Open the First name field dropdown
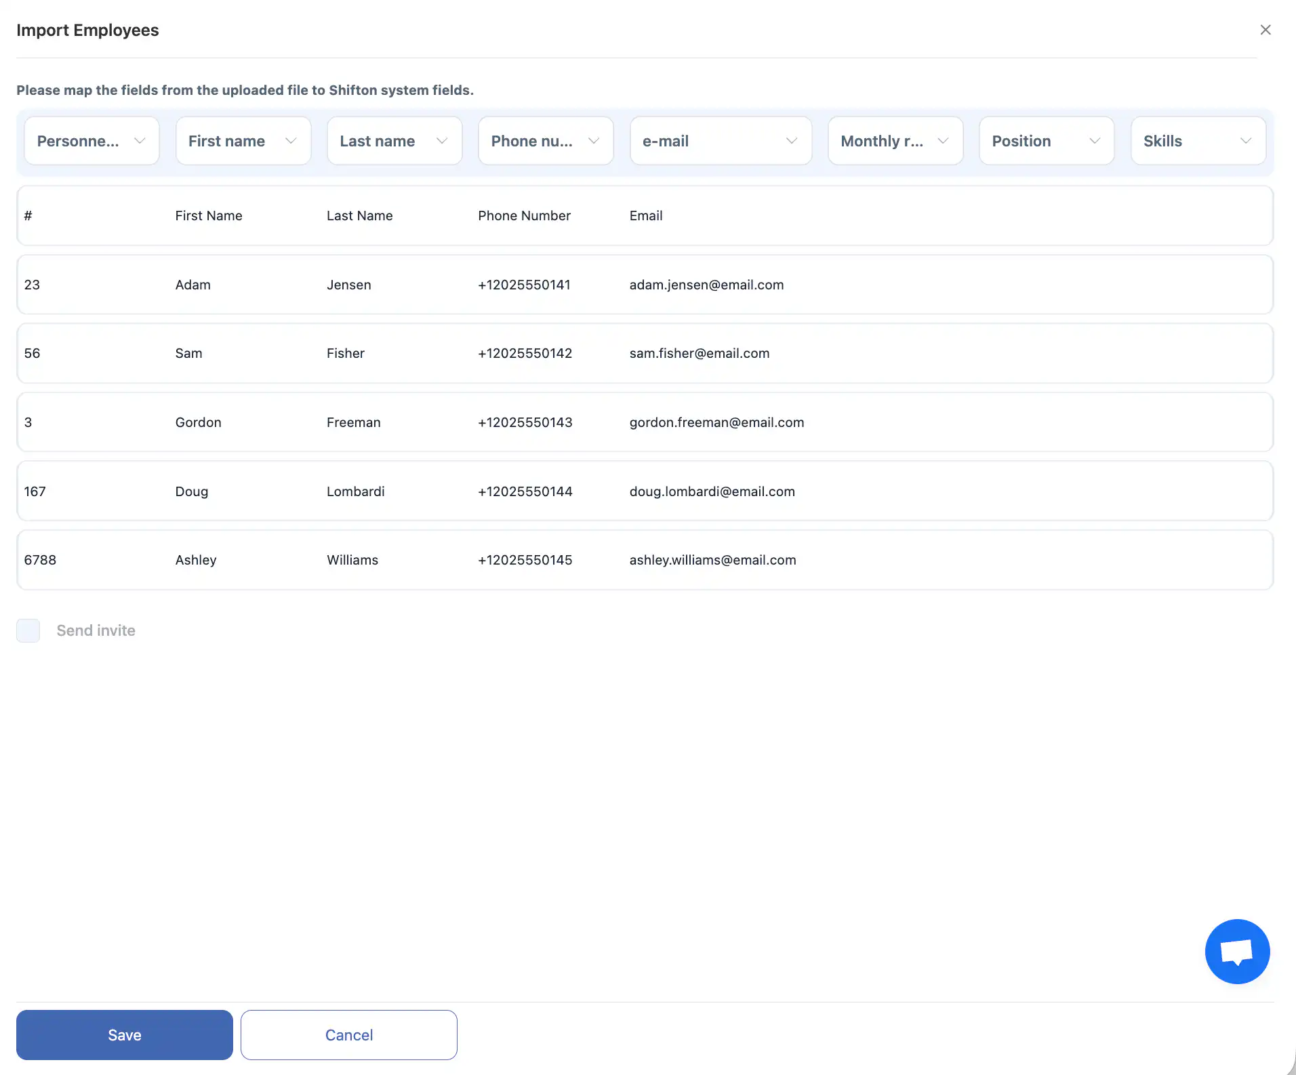This screenshot has width=1296, height=1075. click(243, 141)
